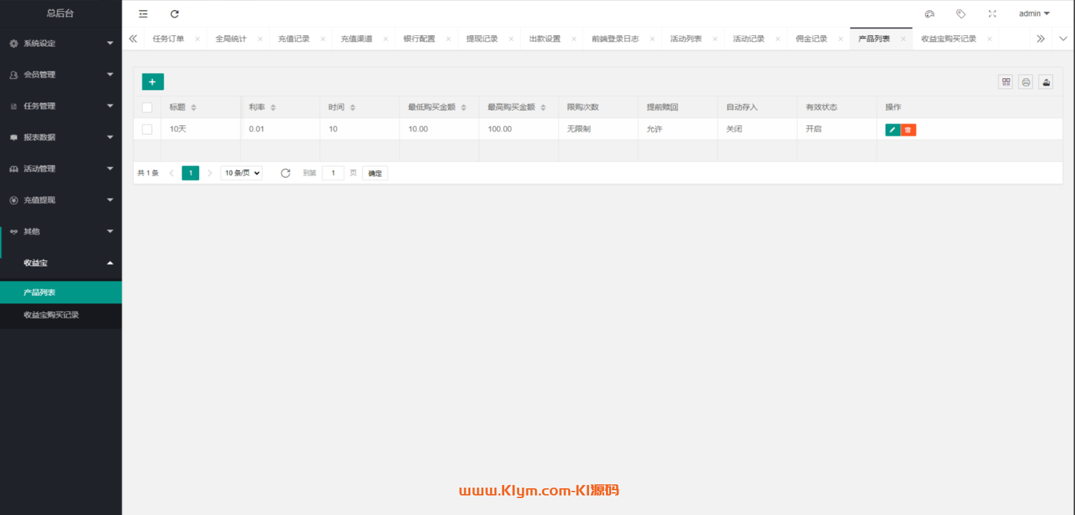The width and height of the screenshot is (1075, 515).
Task: Expand the 充值提现 sidebar menu
Action: [x=61, y=200]
